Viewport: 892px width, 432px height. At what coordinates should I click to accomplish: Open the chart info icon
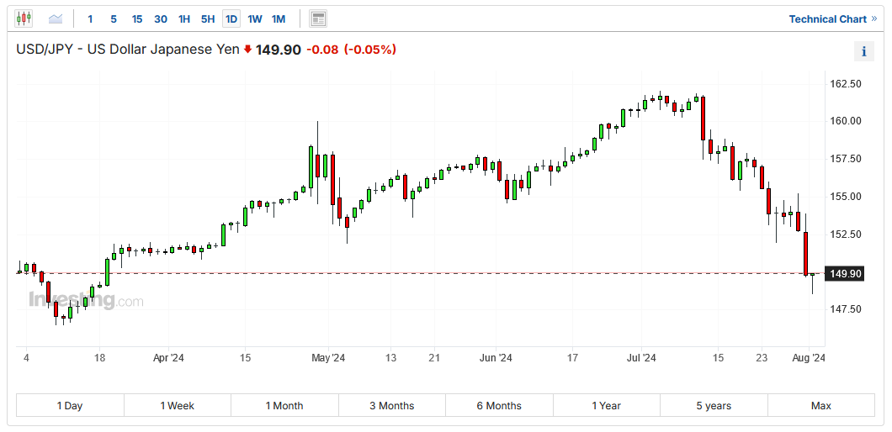click(863, 52)
